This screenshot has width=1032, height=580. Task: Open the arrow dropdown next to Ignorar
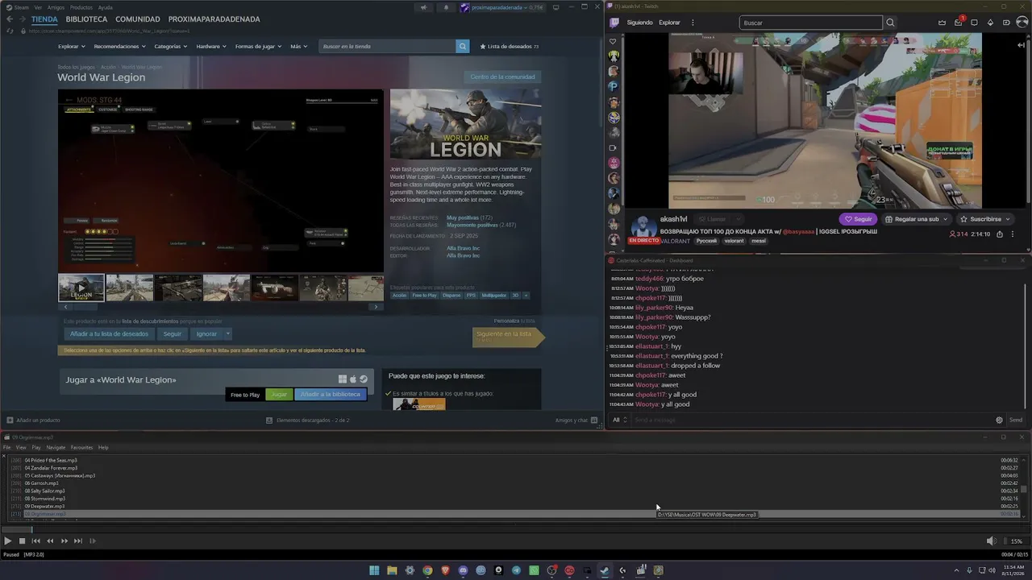click(x=228, y=333)
